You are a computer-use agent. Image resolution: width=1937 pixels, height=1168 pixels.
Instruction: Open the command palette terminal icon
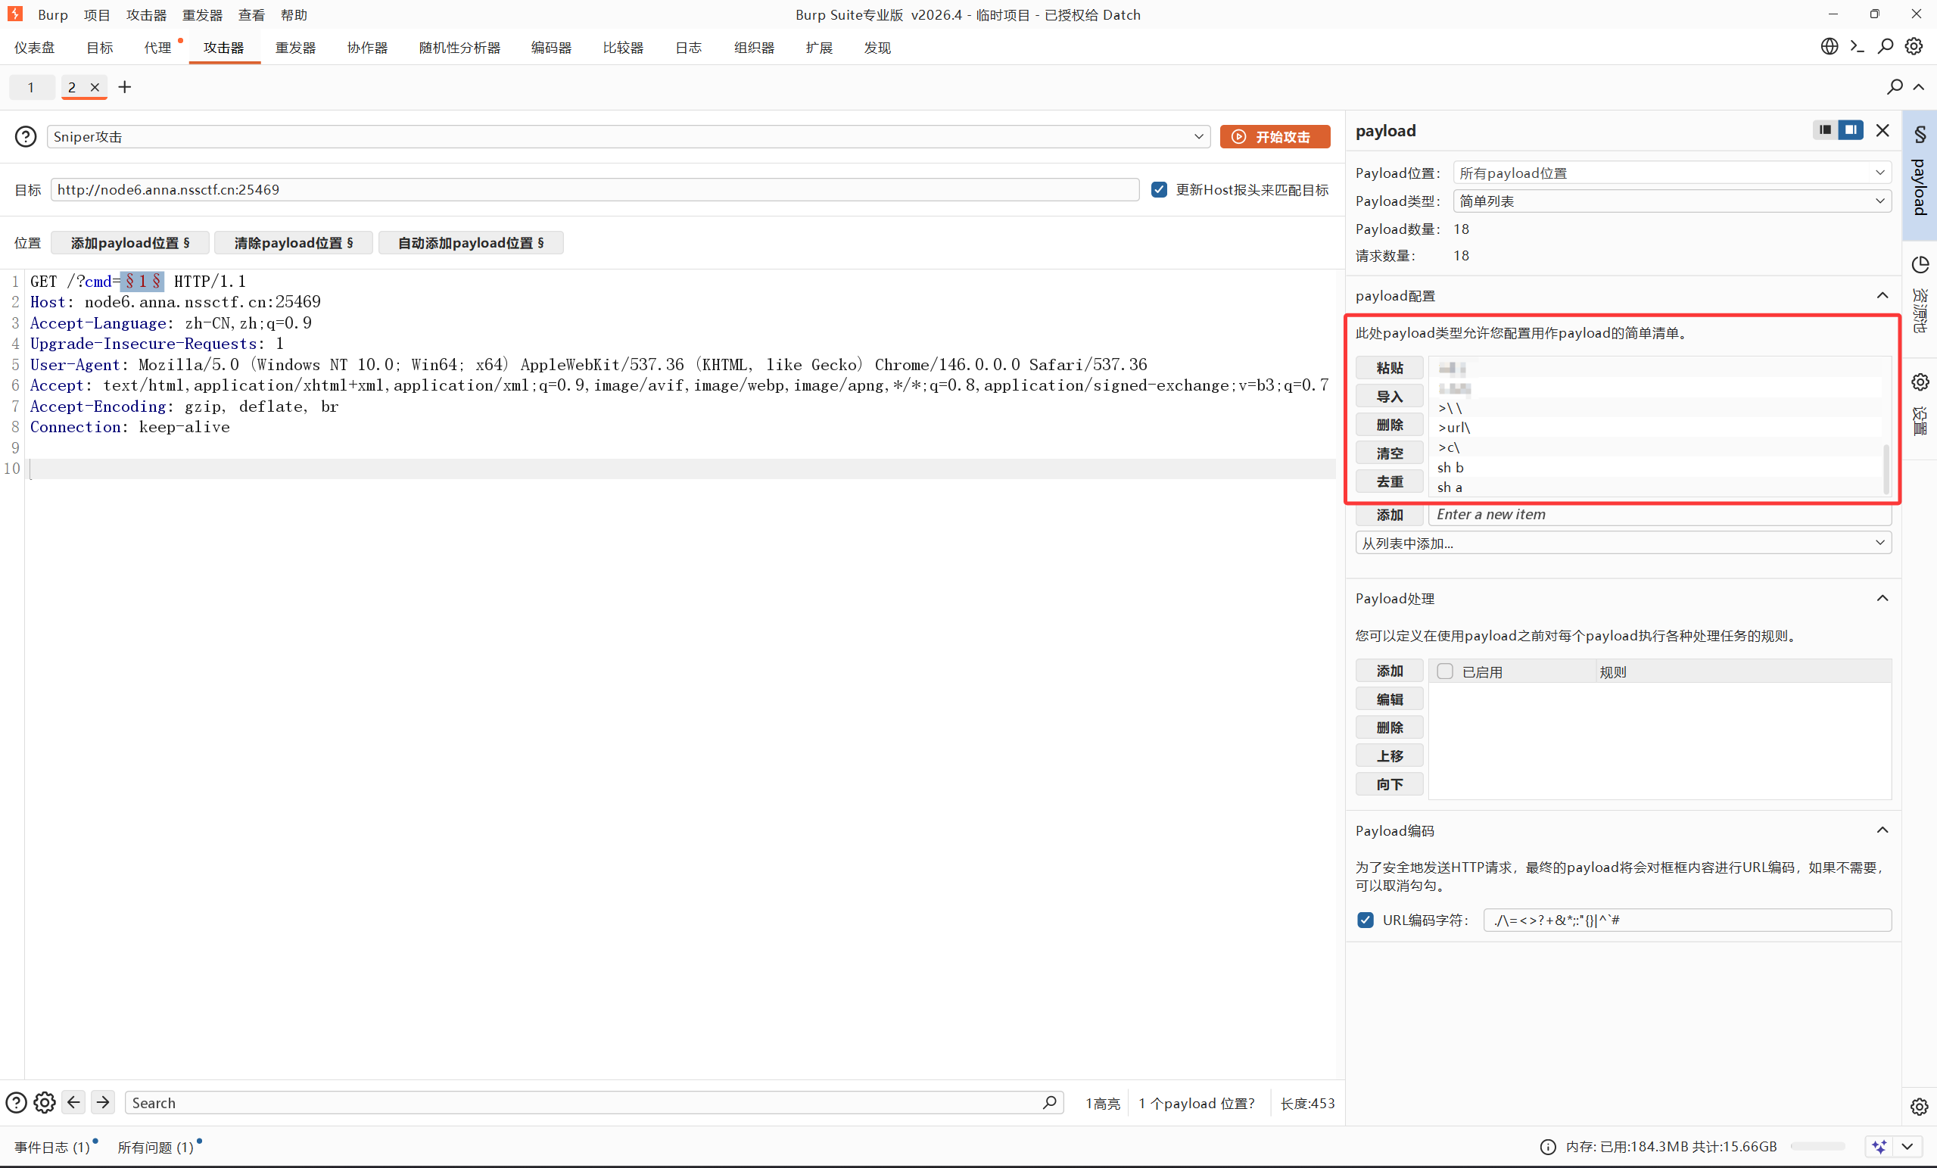click(x=1858, y=46)
